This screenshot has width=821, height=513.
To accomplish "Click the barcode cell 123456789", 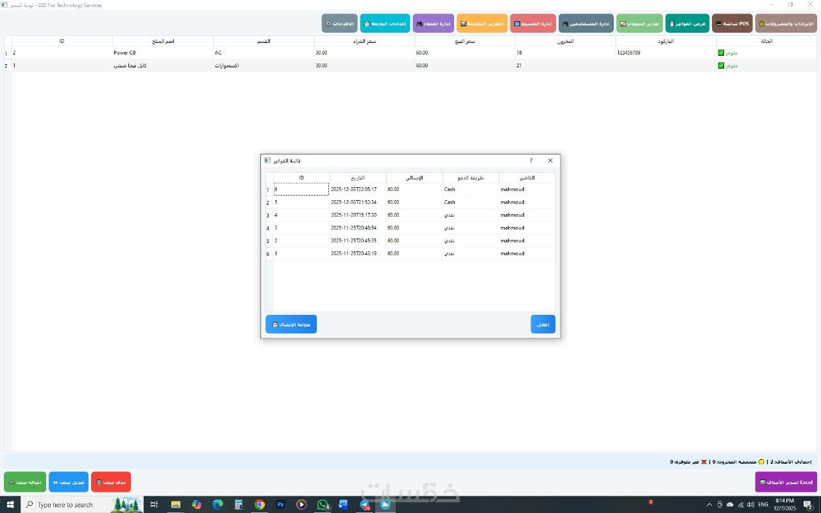I will [666, 53].
